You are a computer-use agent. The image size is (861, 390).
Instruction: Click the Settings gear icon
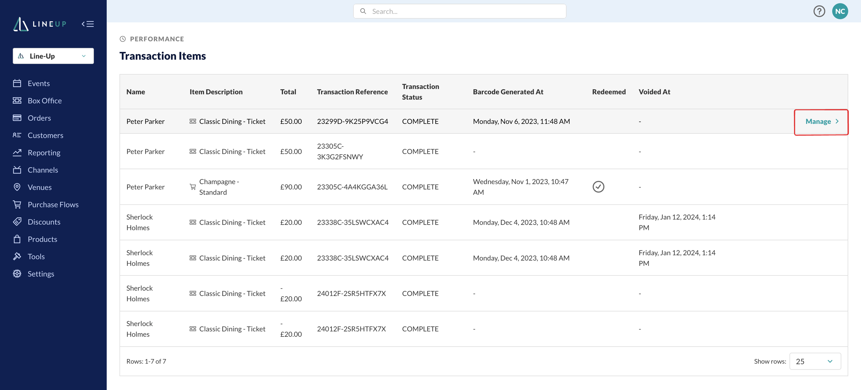click(x=17, y=274)
